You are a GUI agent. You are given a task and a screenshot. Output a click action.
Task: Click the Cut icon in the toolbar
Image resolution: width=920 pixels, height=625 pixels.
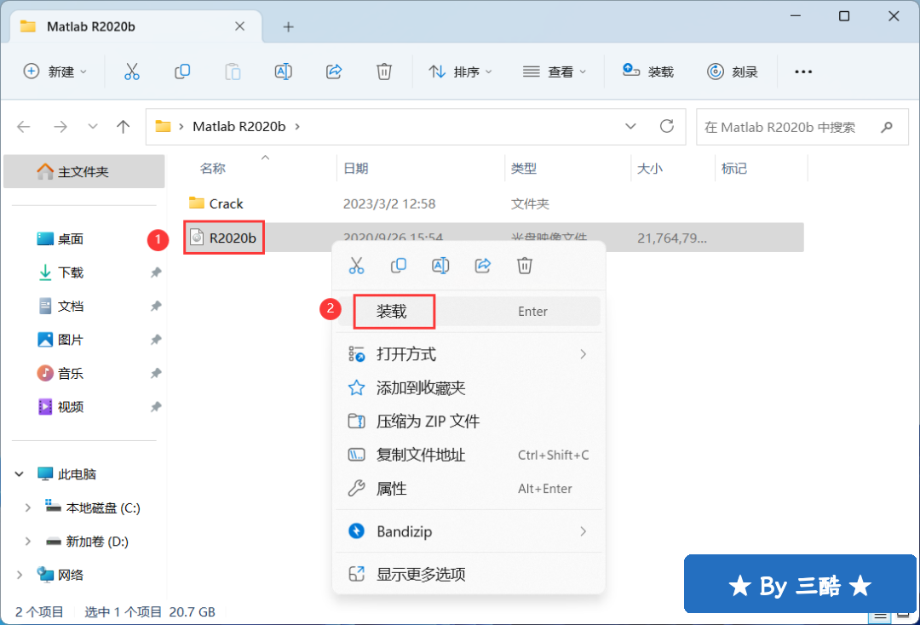coord(132,72)
